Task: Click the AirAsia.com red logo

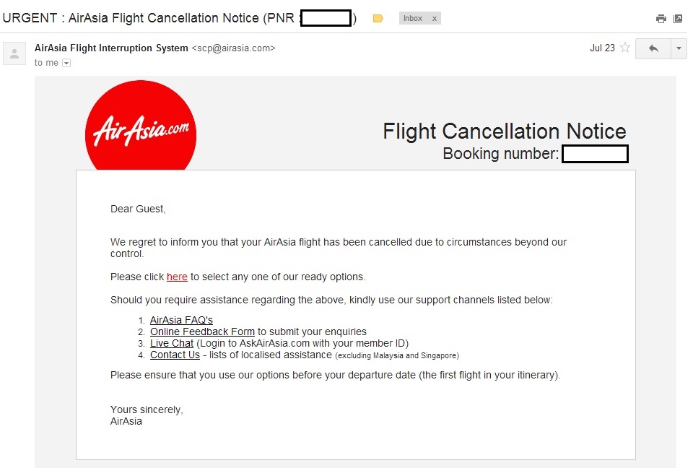Action: (x=141, y=125)
